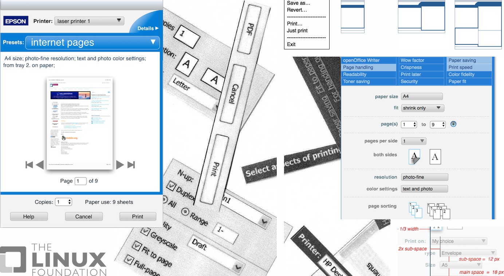Click the Page number field in preview
This screenshot has width=504, height=276.
pyautogui.click(x=80, y=181)
